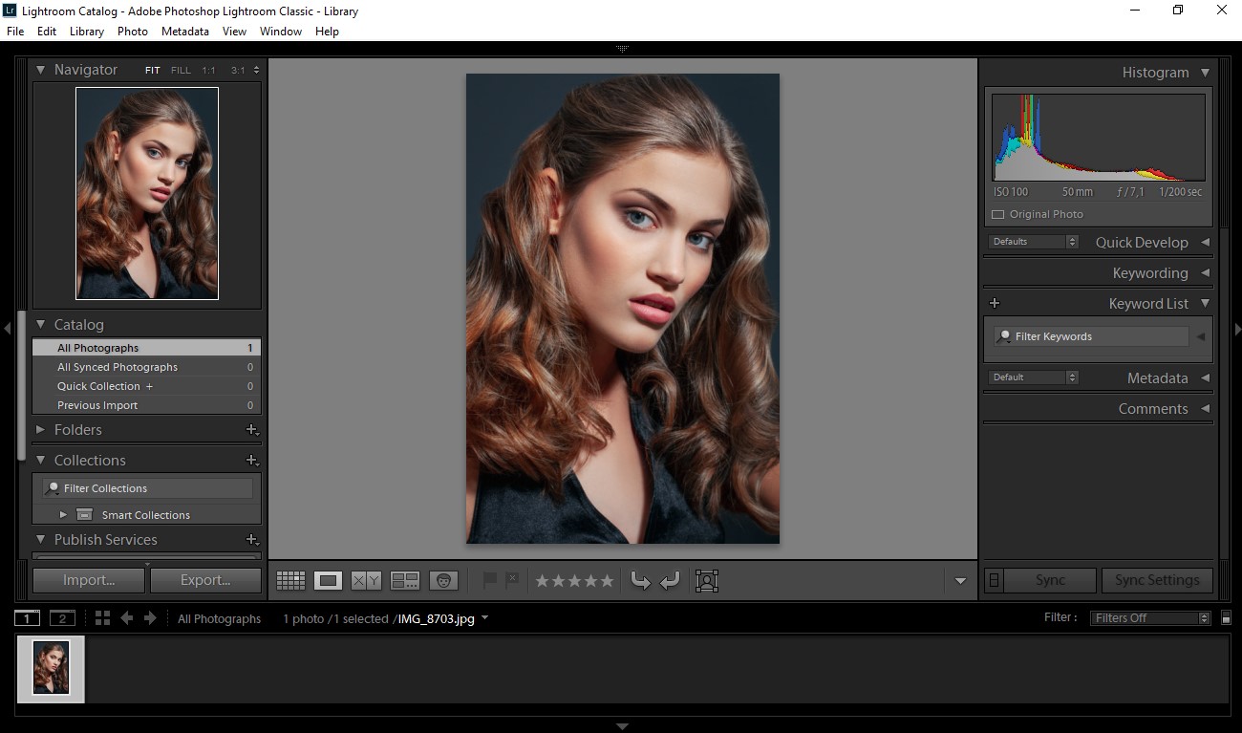Open the Metadata menu
This screenshot has height=733, width=1242.
(184, 31)
